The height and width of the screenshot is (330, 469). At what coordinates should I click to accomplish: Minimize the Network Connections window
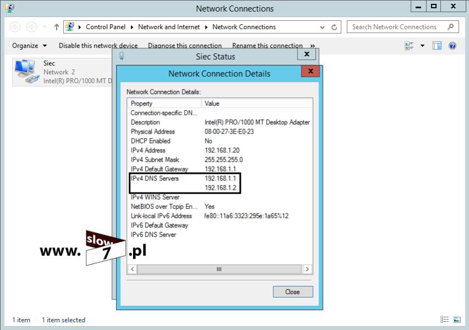coord(418,6)
